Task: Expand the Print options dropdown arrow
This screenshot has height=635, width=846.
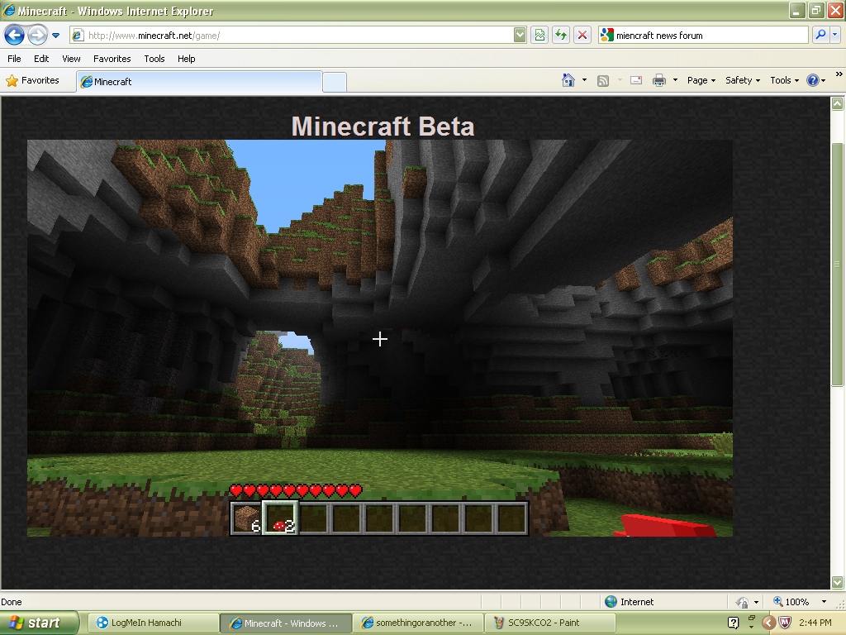Action: pyautogui.click(x=675, y=80)
